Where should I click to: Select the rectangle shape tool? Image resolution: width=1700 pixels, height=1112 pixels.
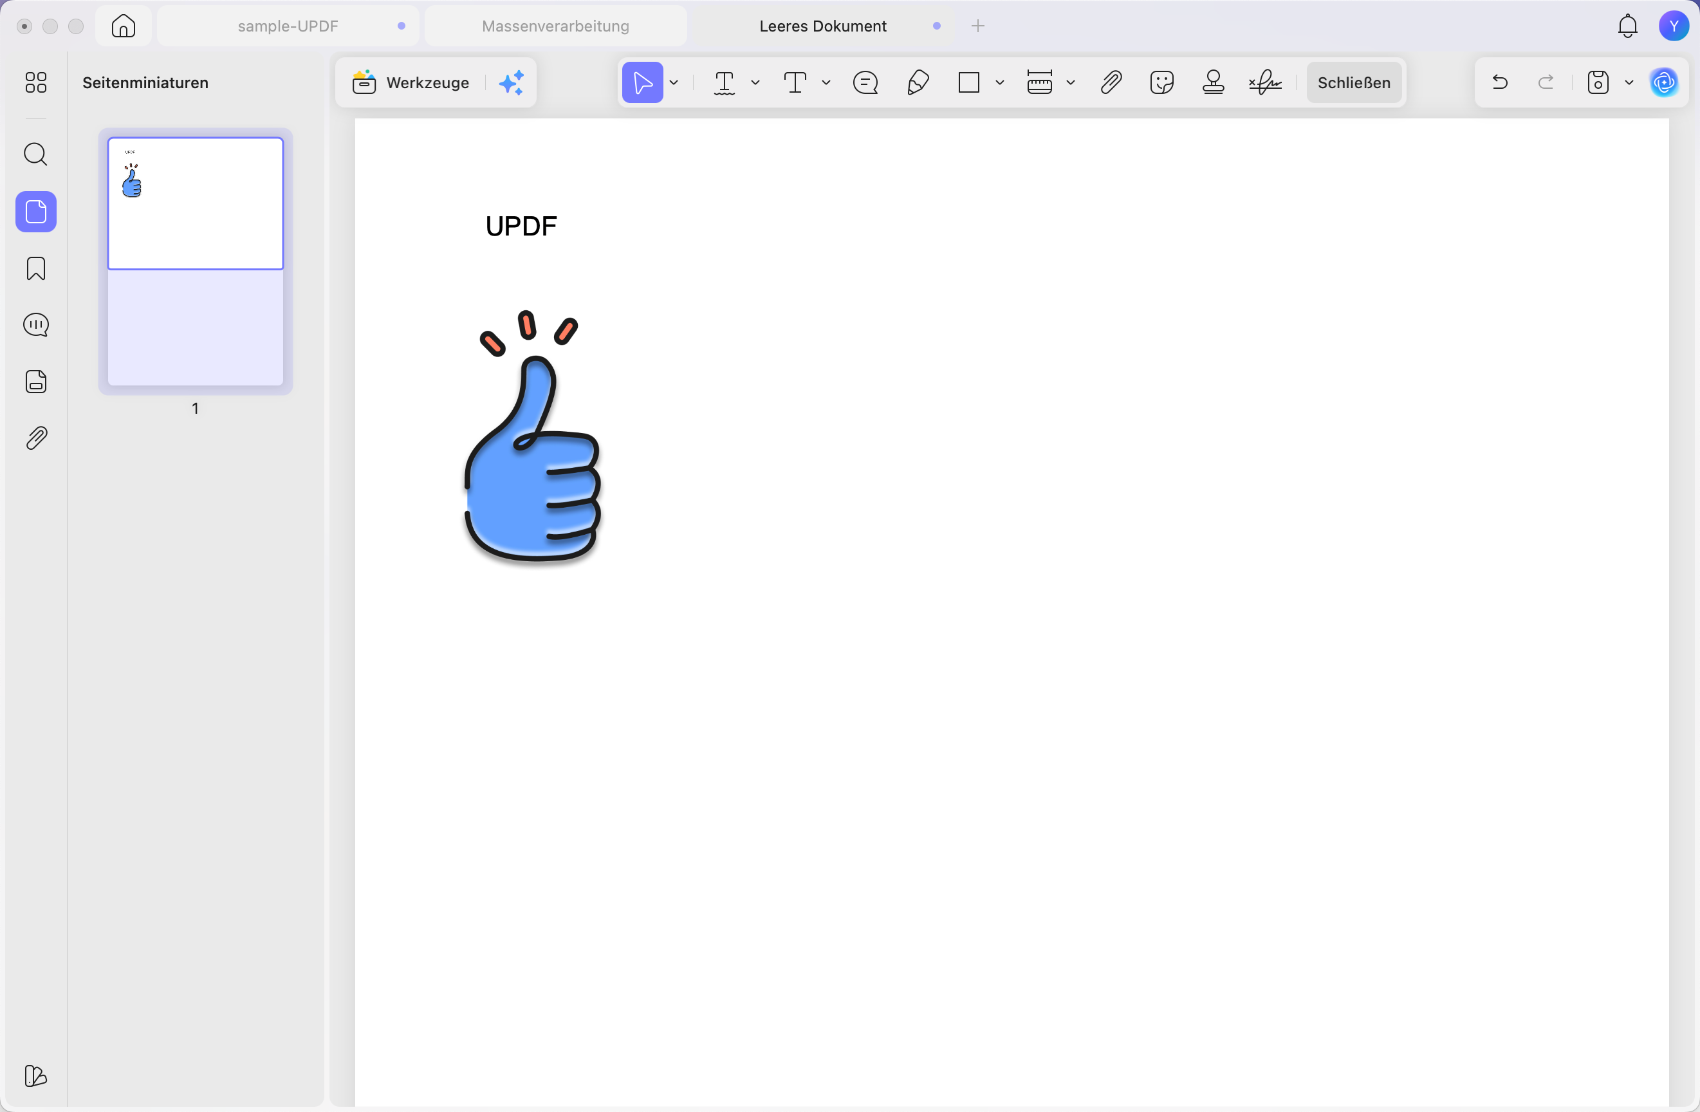tap(968, 83)
